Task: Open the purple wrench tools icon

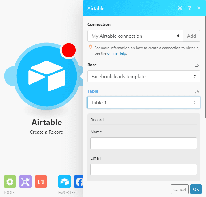Action: coord(25,182)
